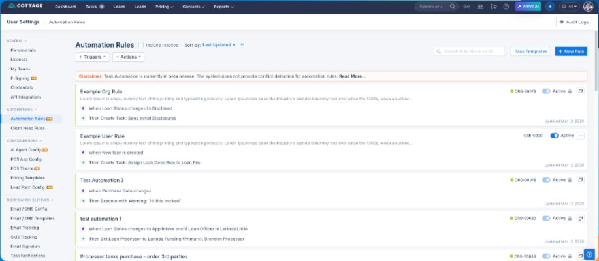Duplicate Test Automation 3 rule icon

pos(580,179)
